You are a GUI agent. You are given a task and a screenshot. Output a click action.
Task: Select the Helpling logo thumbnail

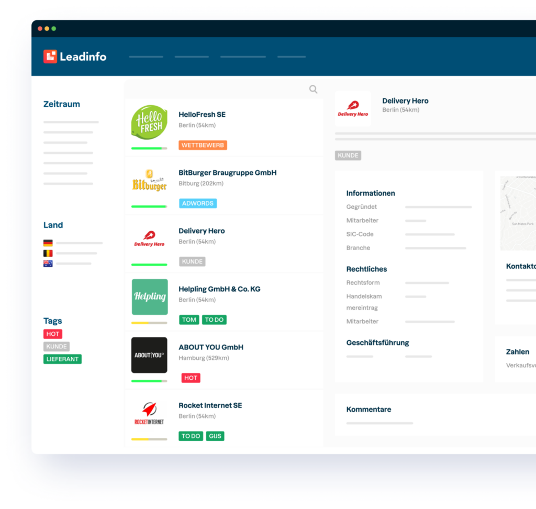tap(149, 297)
